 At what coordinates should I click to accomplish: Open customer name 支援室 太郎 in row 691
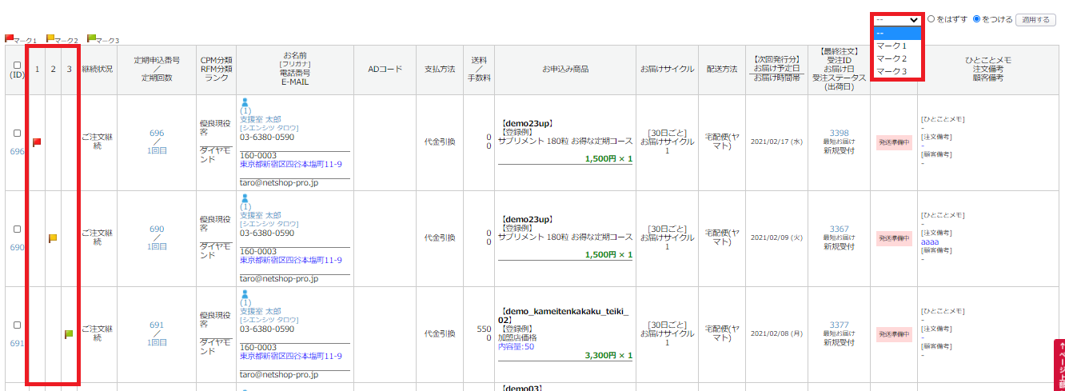tap(260, 311)
